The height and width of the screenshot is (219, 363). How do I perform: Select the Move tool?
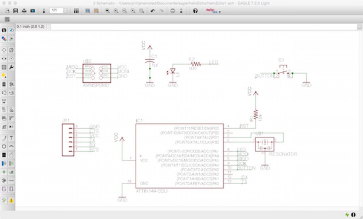coord(4,50)
